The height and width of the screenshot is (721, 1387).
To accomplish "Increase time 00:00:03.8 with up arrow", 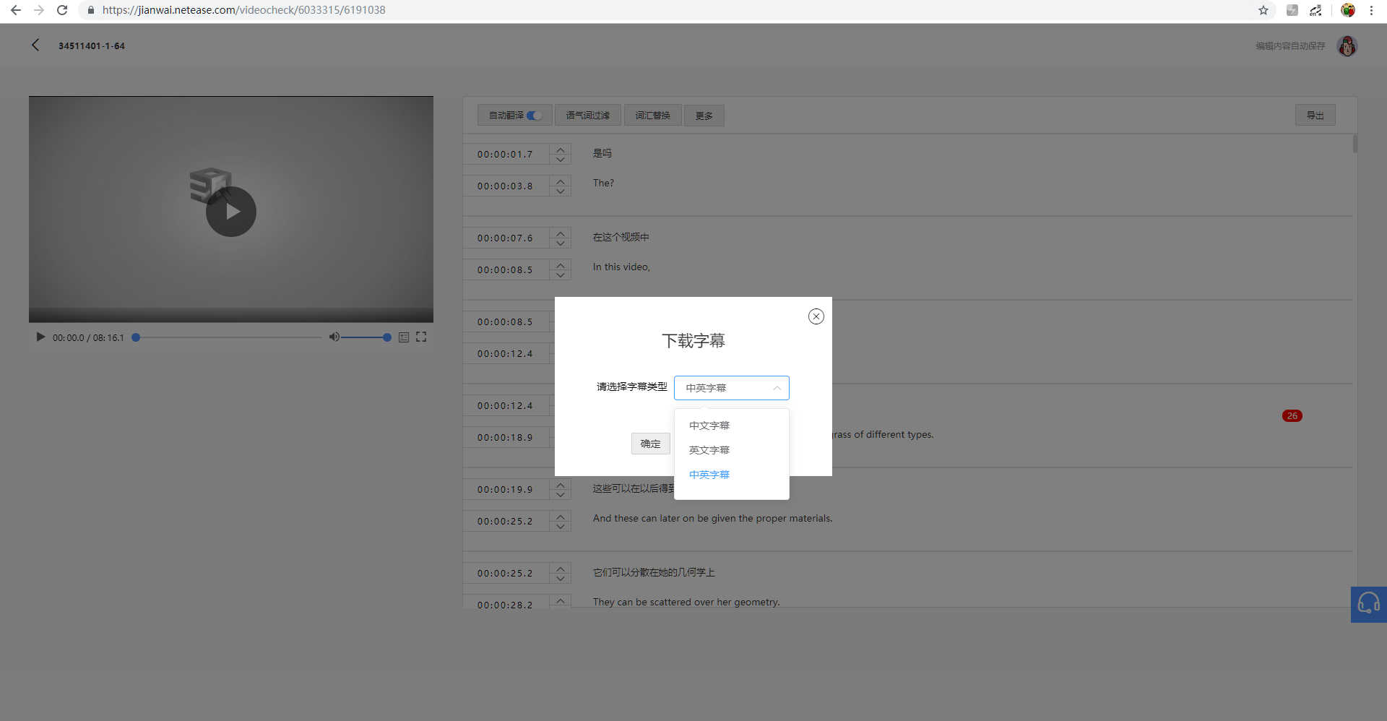I will [561, 181].
